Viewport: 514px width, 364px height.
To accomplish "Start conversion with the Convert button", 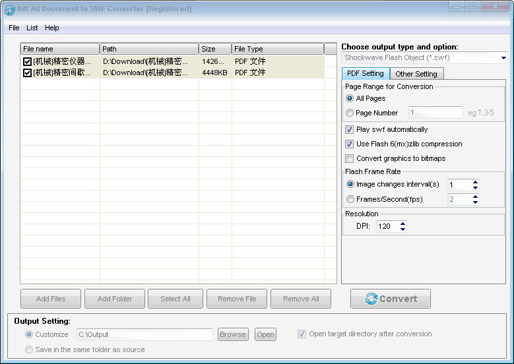I will [391, 299].
